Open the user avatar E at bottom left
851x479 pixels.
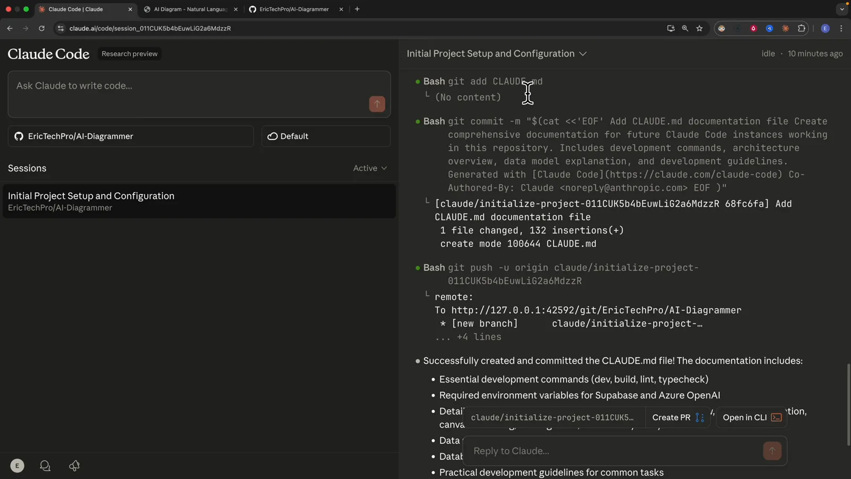17,466
